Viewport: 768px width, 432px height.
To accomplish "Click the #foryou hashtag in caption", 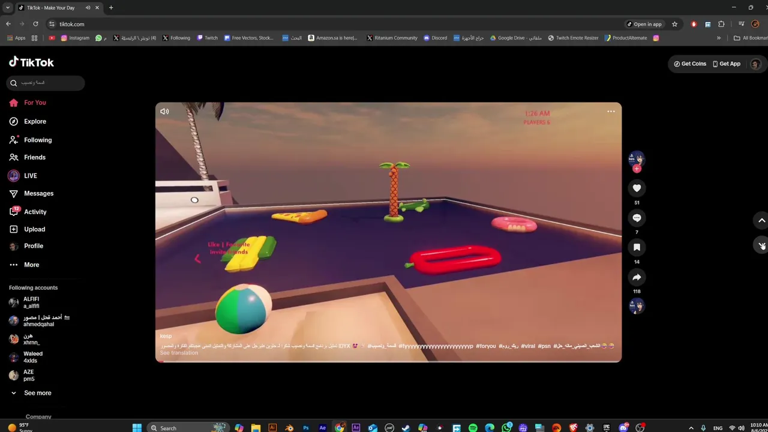I will pos(486,346).
